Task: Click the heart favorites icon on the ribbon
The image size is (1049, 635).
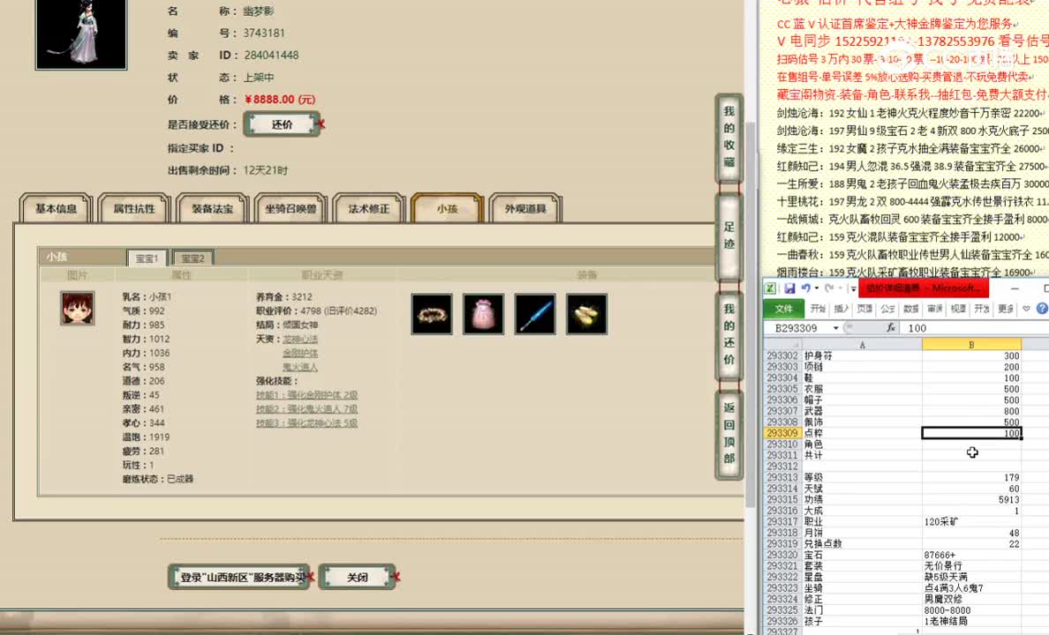Action: (x=1026, y=308)
